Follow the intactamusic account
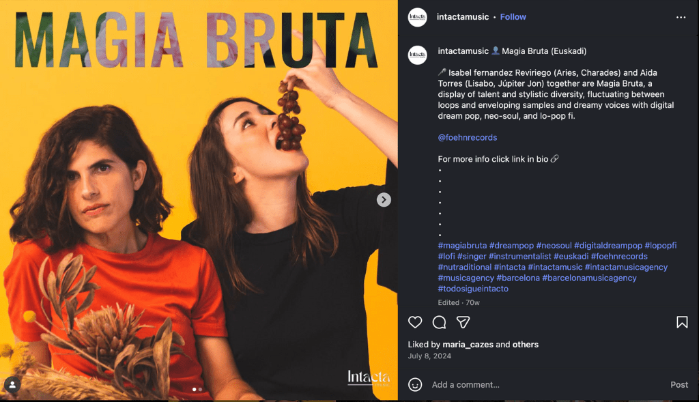 point(513,17)
